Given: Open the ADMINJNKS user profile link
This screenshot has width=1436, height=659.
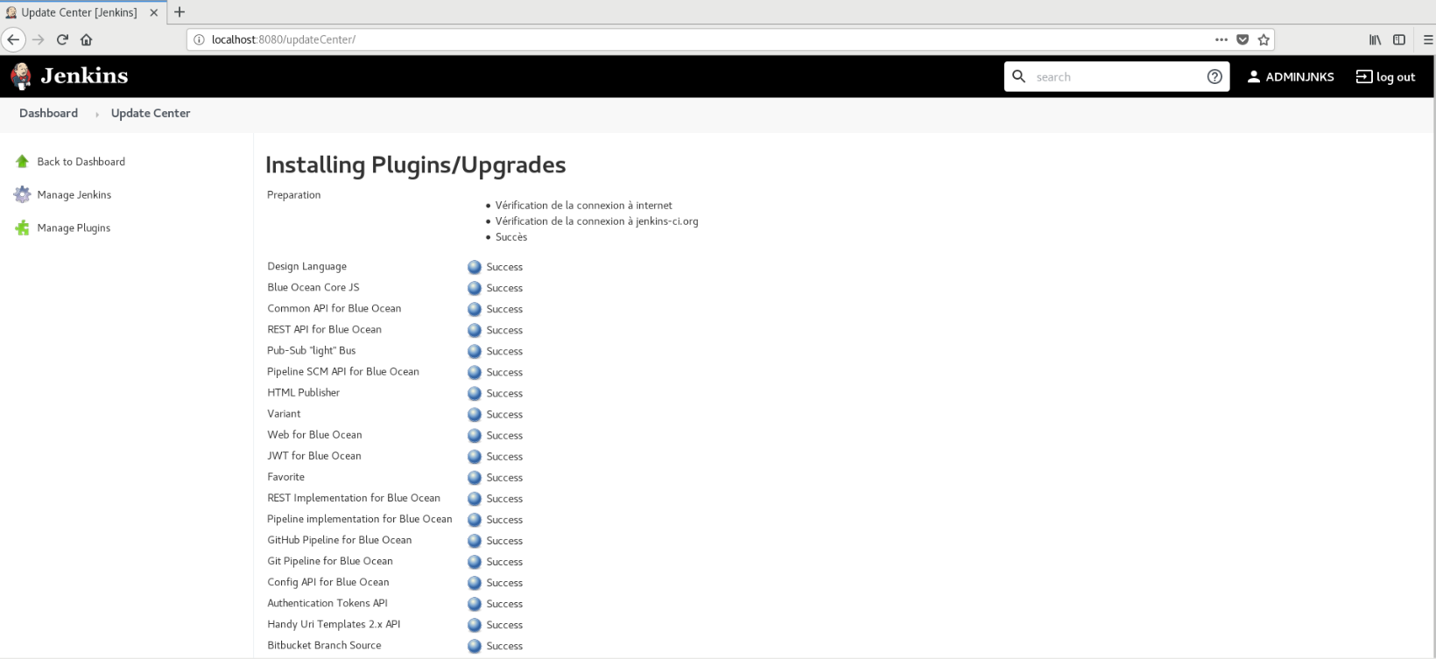Looking at the screenshot, I should point(1291,77).
